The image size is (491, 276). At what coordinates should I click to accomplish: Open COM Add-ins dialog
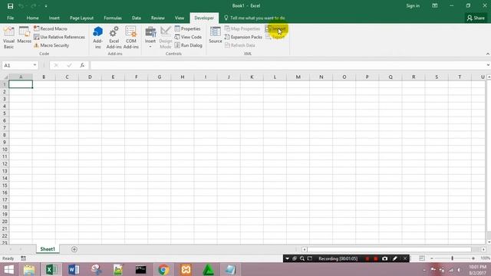(131, 38)
